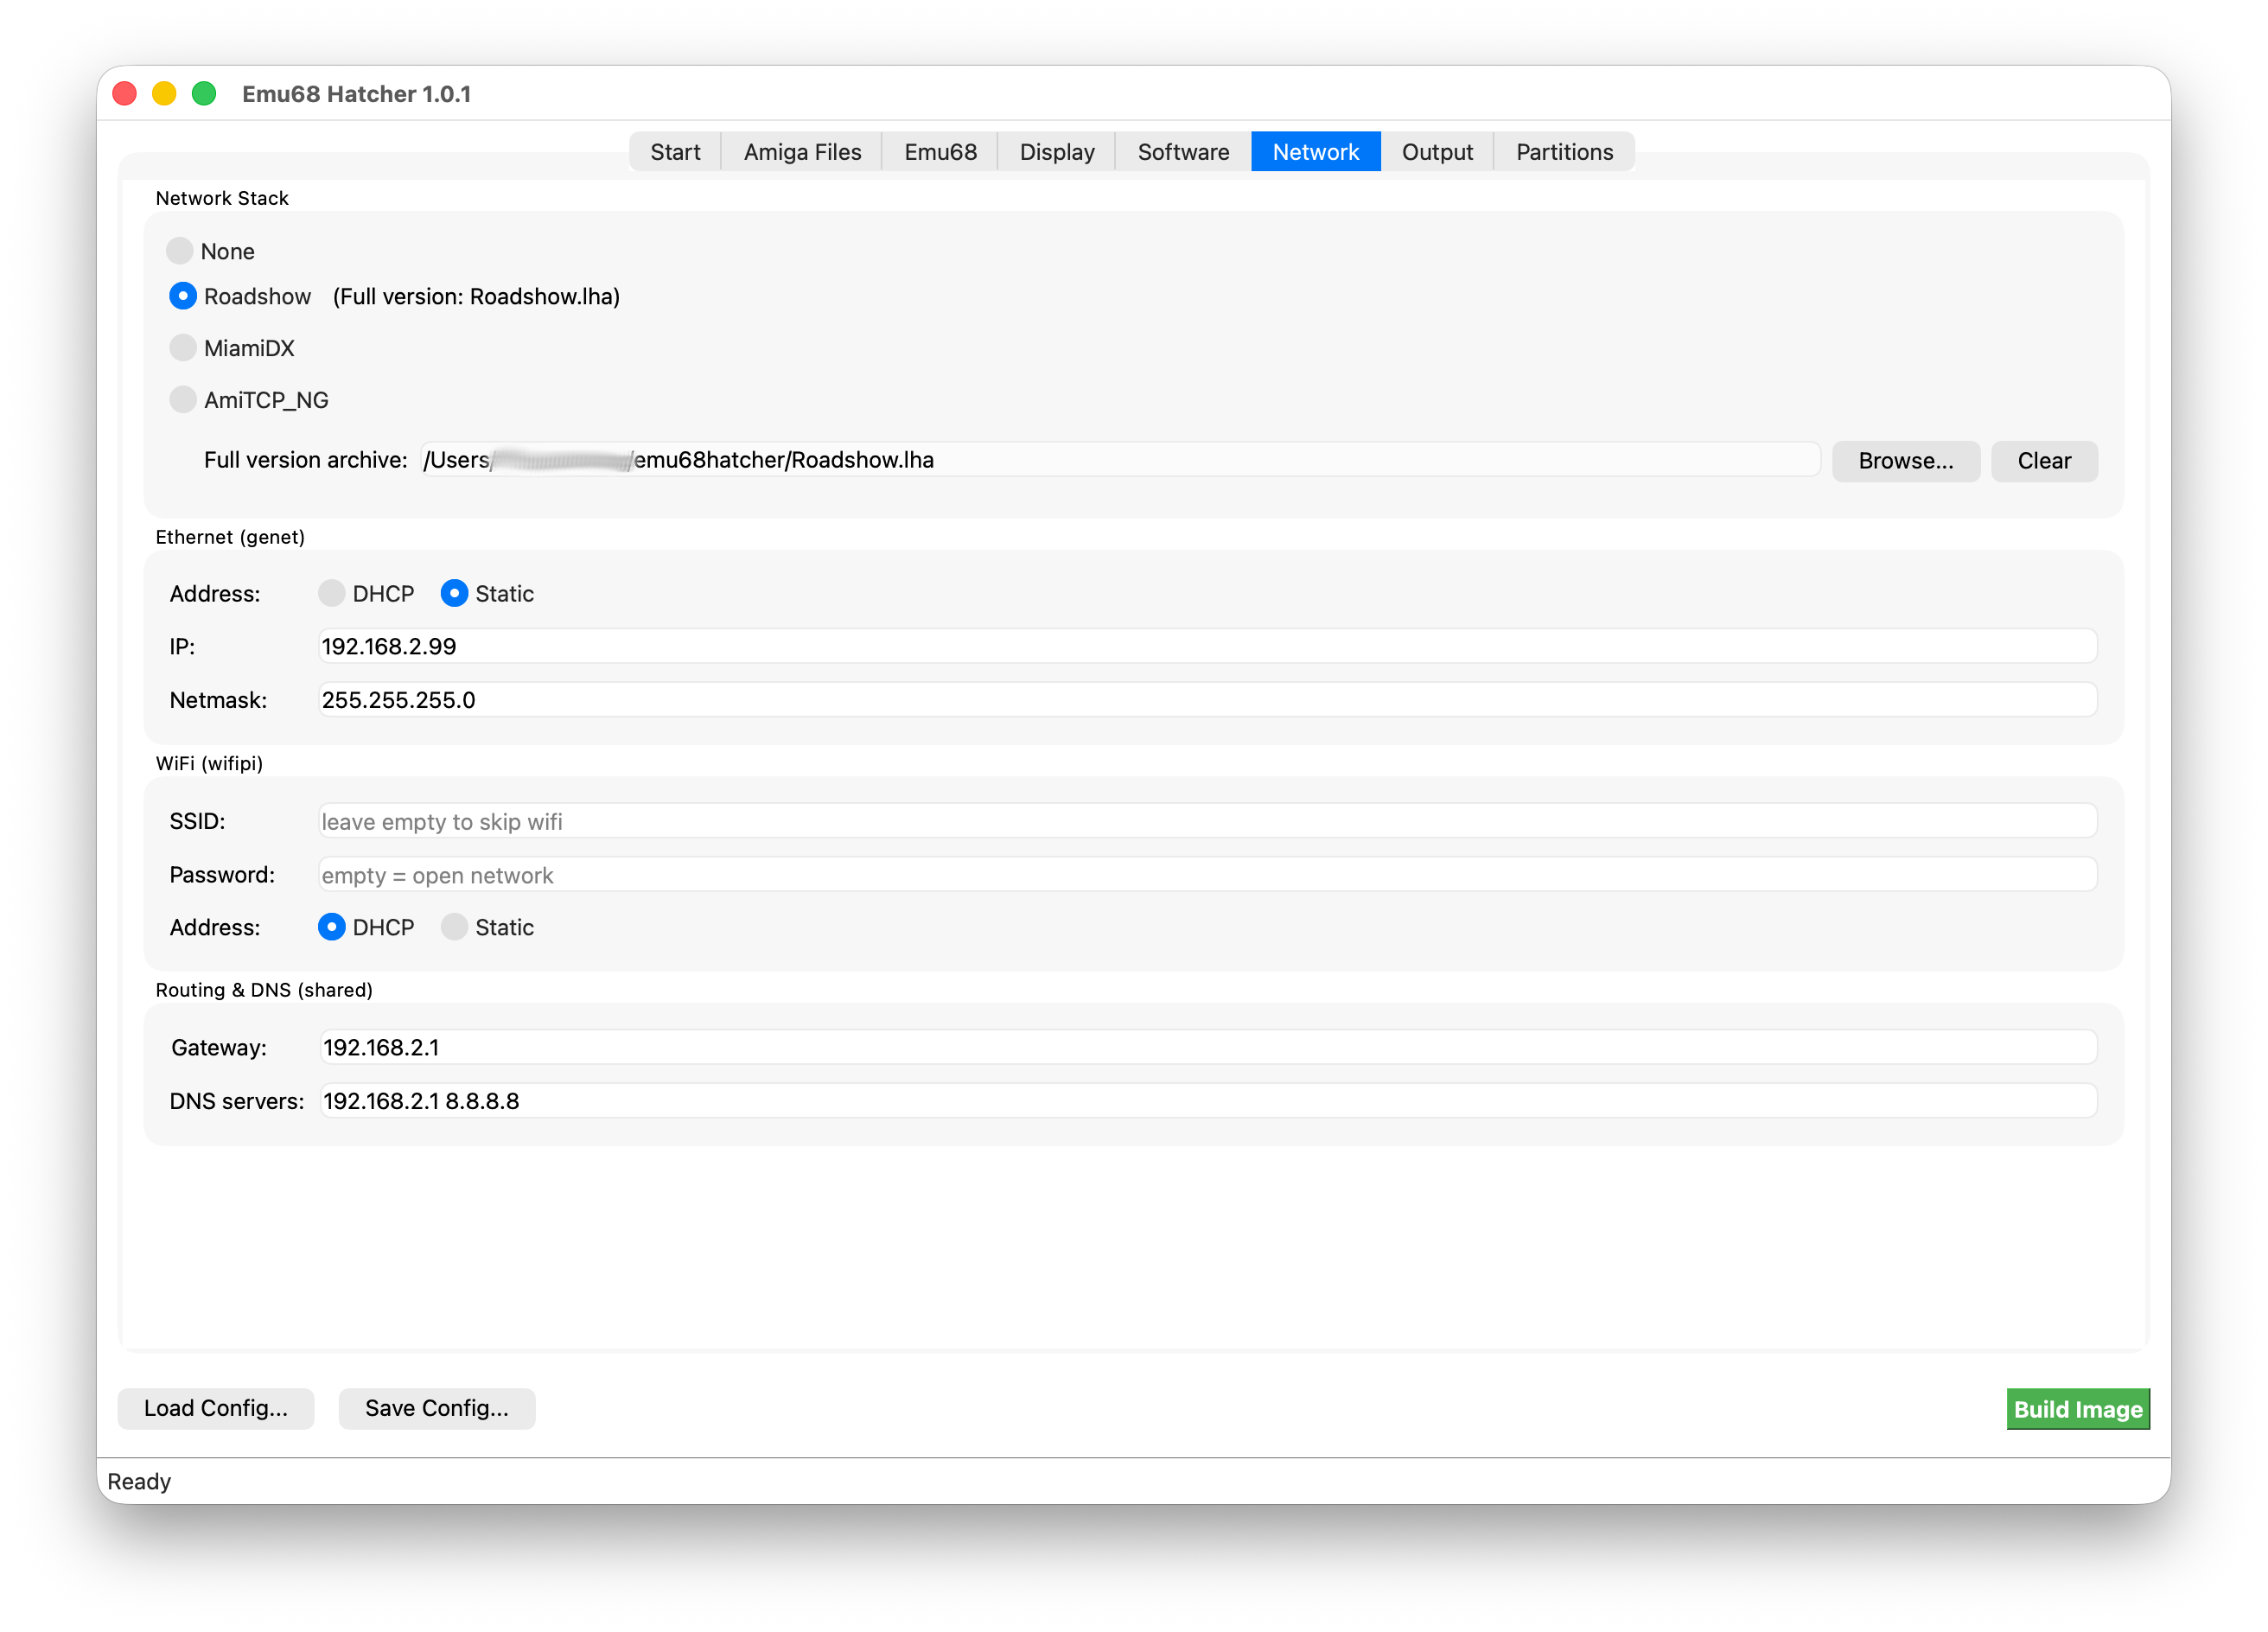Select the Network tab

coord(1315,152)
